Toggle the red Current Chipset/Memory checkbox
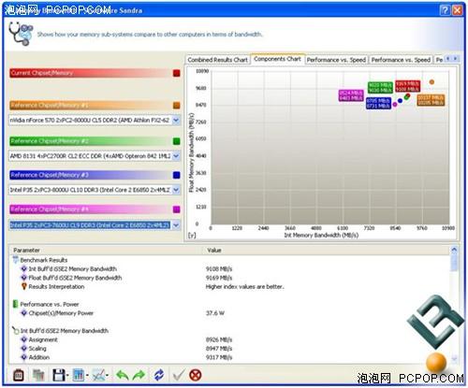Screen dimensions: 468x388 tap(177, 73)
